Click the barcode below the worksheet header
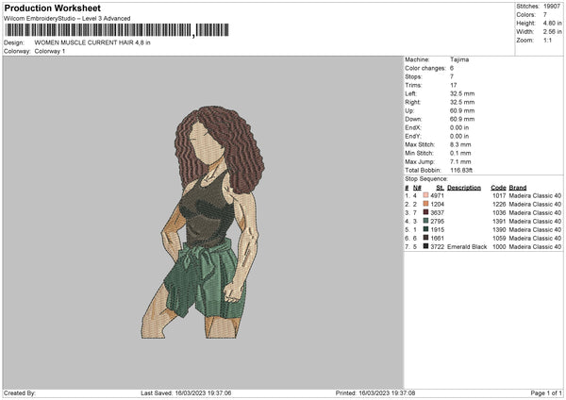Image resolution: width=566 pixels, height=400 pixels. pos(117,30)
